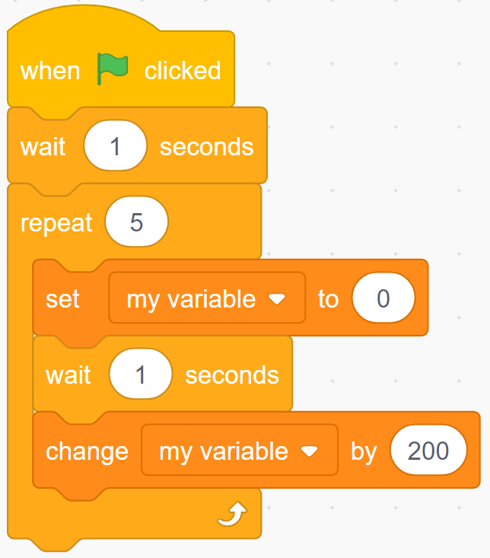490x558 pixels.
Task: Click the repeat count field showing 5
Action: click(136, 222)
